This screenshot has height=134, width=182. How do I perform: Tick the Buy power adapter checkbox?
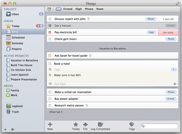(50, 99)
